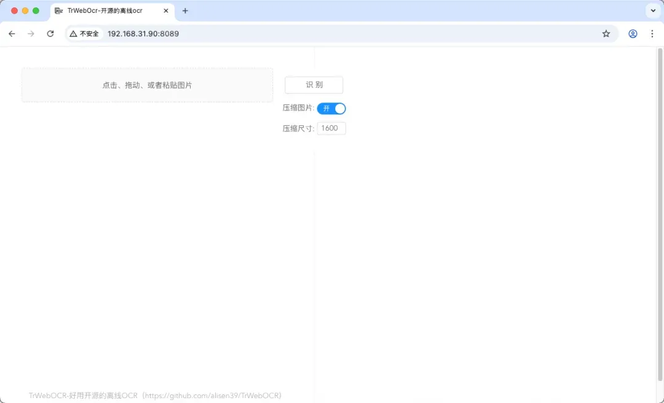
Task: Click the 点击、拖动、或者粘贴图片 upload area
Action: (147, 85)
